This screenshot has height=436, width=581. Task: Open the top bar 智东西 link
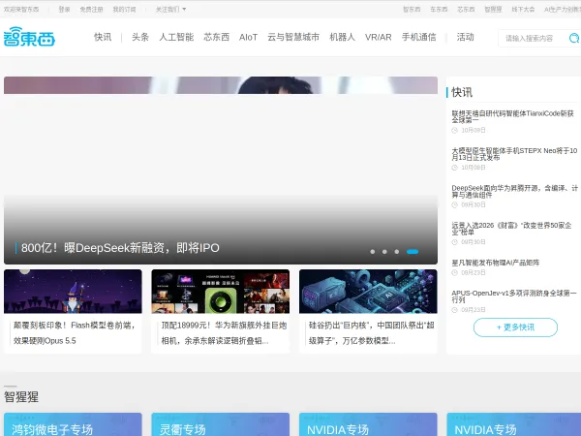tap(412, 10)
